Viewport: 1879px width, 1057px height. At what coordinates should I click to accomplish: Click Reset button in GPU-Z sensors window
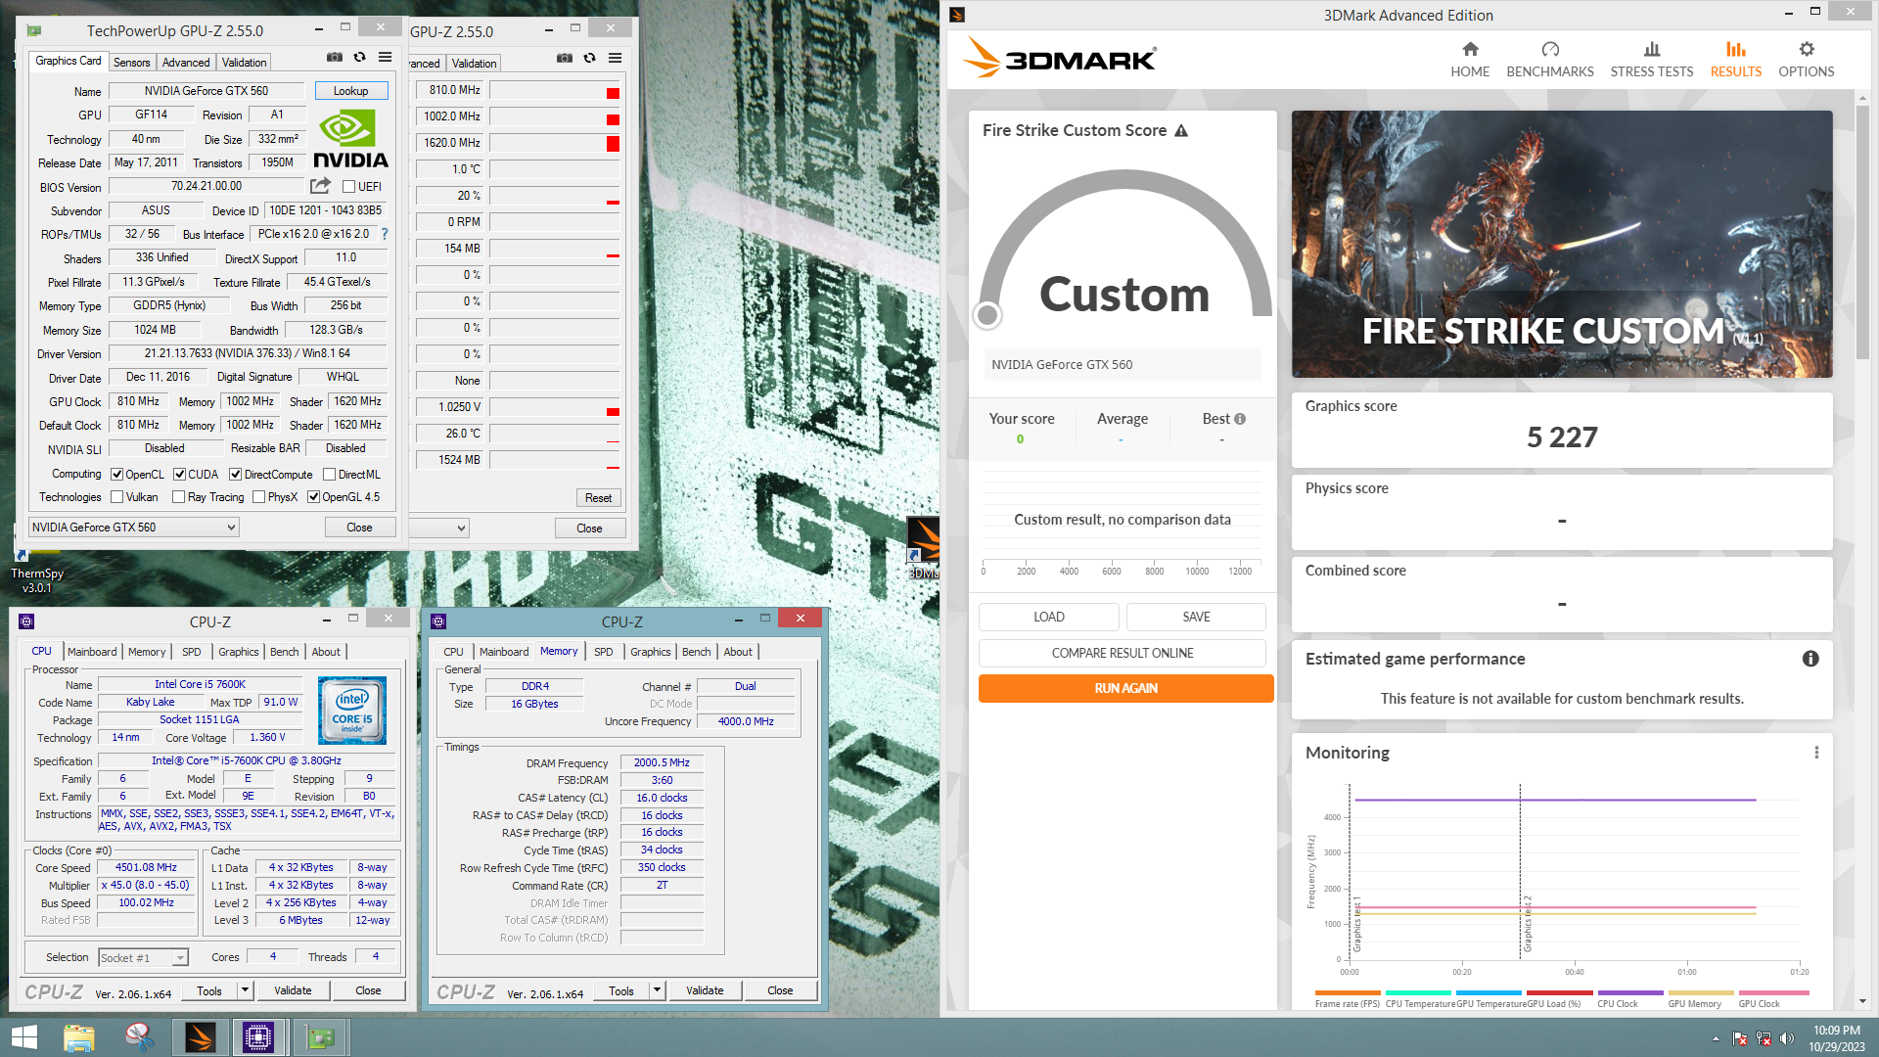pyautogui.click(x=598, y=498)
